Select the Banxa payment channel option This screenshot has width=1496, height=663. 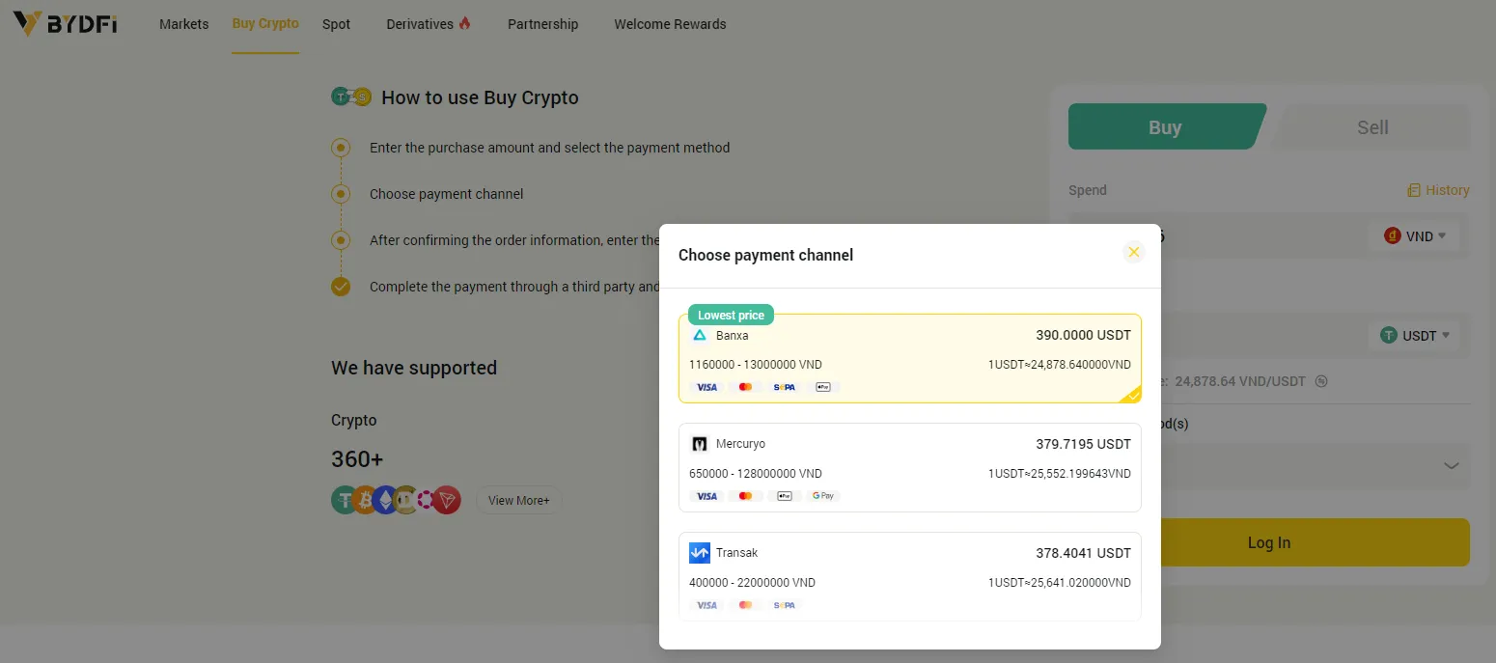tap(910, 358)
